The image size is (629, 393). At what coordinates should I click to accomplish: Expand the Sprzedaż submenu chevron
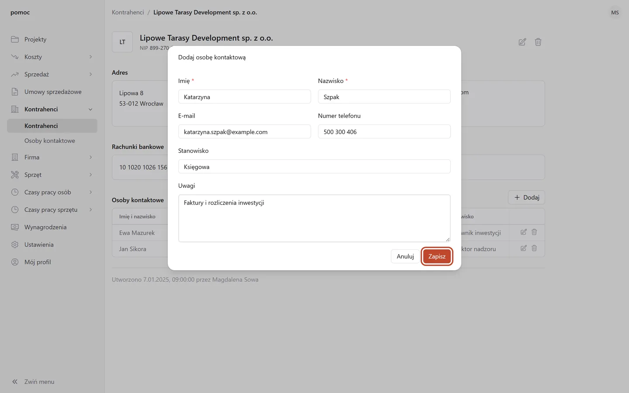point(91,74)
